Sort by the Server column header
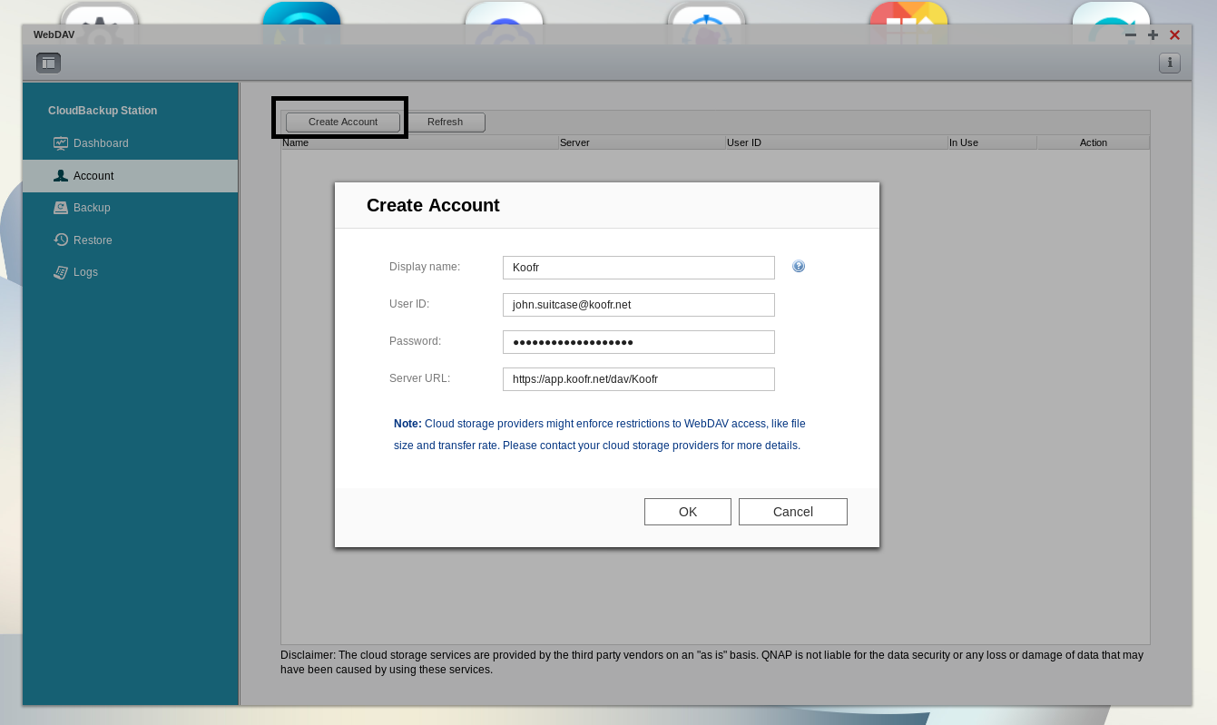Screen dimensions: 1217x725 click(642, 142)
